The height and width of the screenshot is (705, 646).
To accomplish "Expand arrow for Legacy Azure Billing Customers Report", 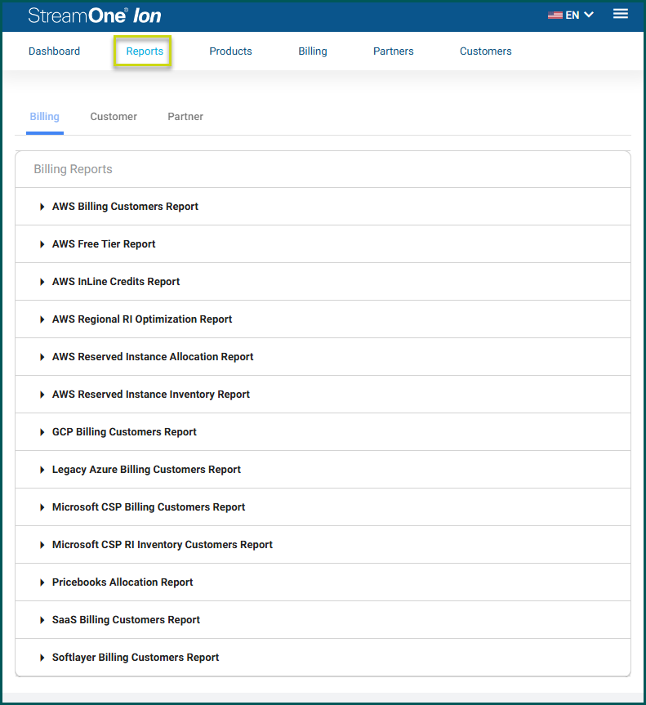I will tap(42, 470).
